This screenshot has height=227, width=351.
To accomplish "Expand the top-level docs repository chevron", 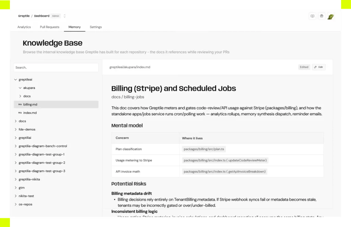I will click(x=15, y=121).
